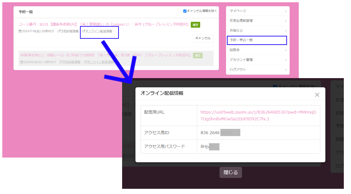Click the chevron on the お支払情報管理 row
Image resolution: width=351 pixels, height=194 pixels.
pyautogui.click(x=286, y=21)
